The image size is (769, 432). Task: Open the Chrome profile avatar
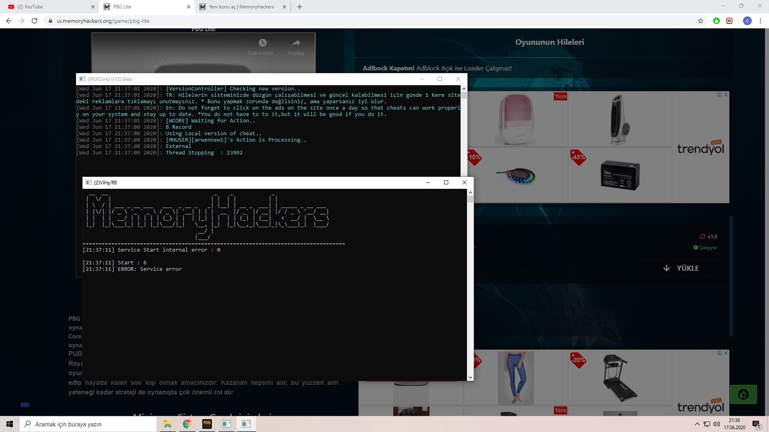click(747, 21)
